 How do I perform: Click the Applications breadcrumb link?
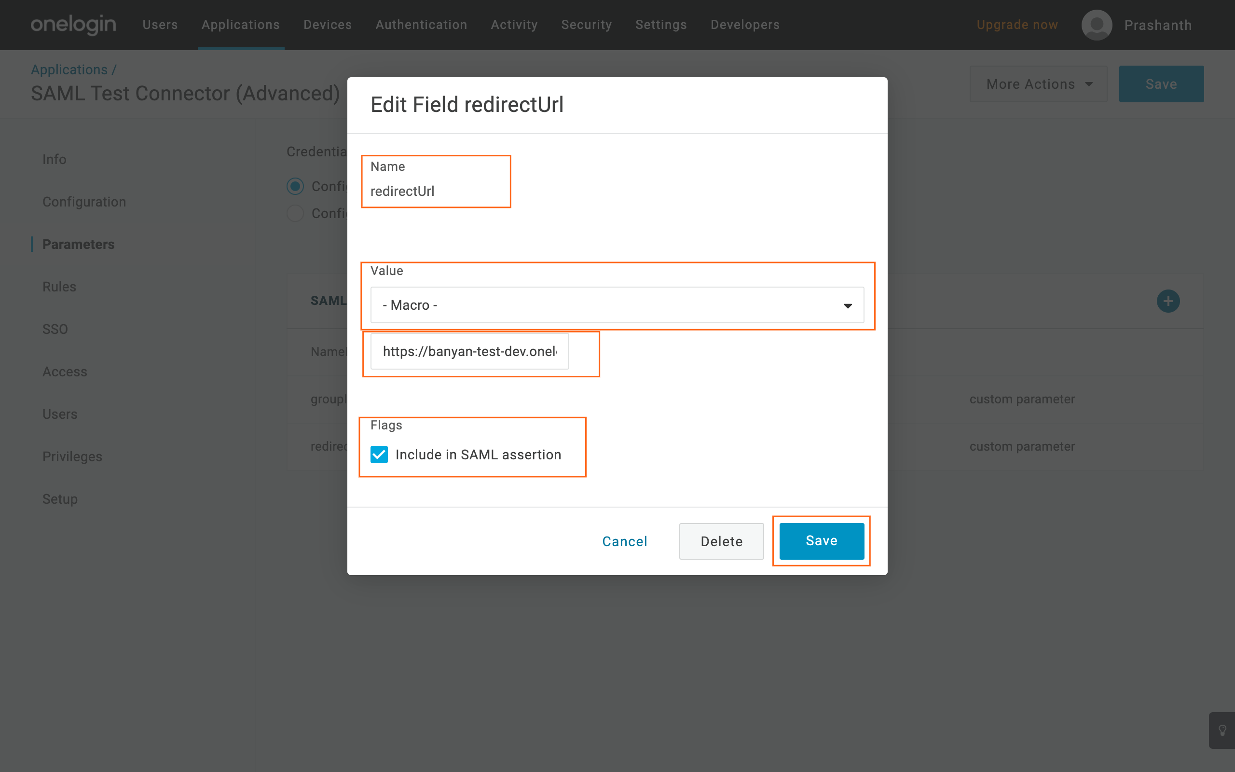pyautogui.click(x=69, y=69)
